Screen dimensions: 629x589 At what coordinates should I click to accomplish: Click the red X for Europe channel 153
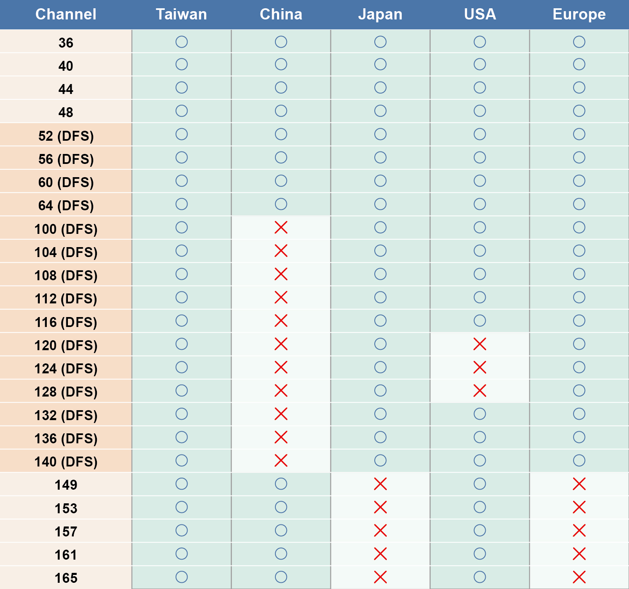[x=579, y=507]
